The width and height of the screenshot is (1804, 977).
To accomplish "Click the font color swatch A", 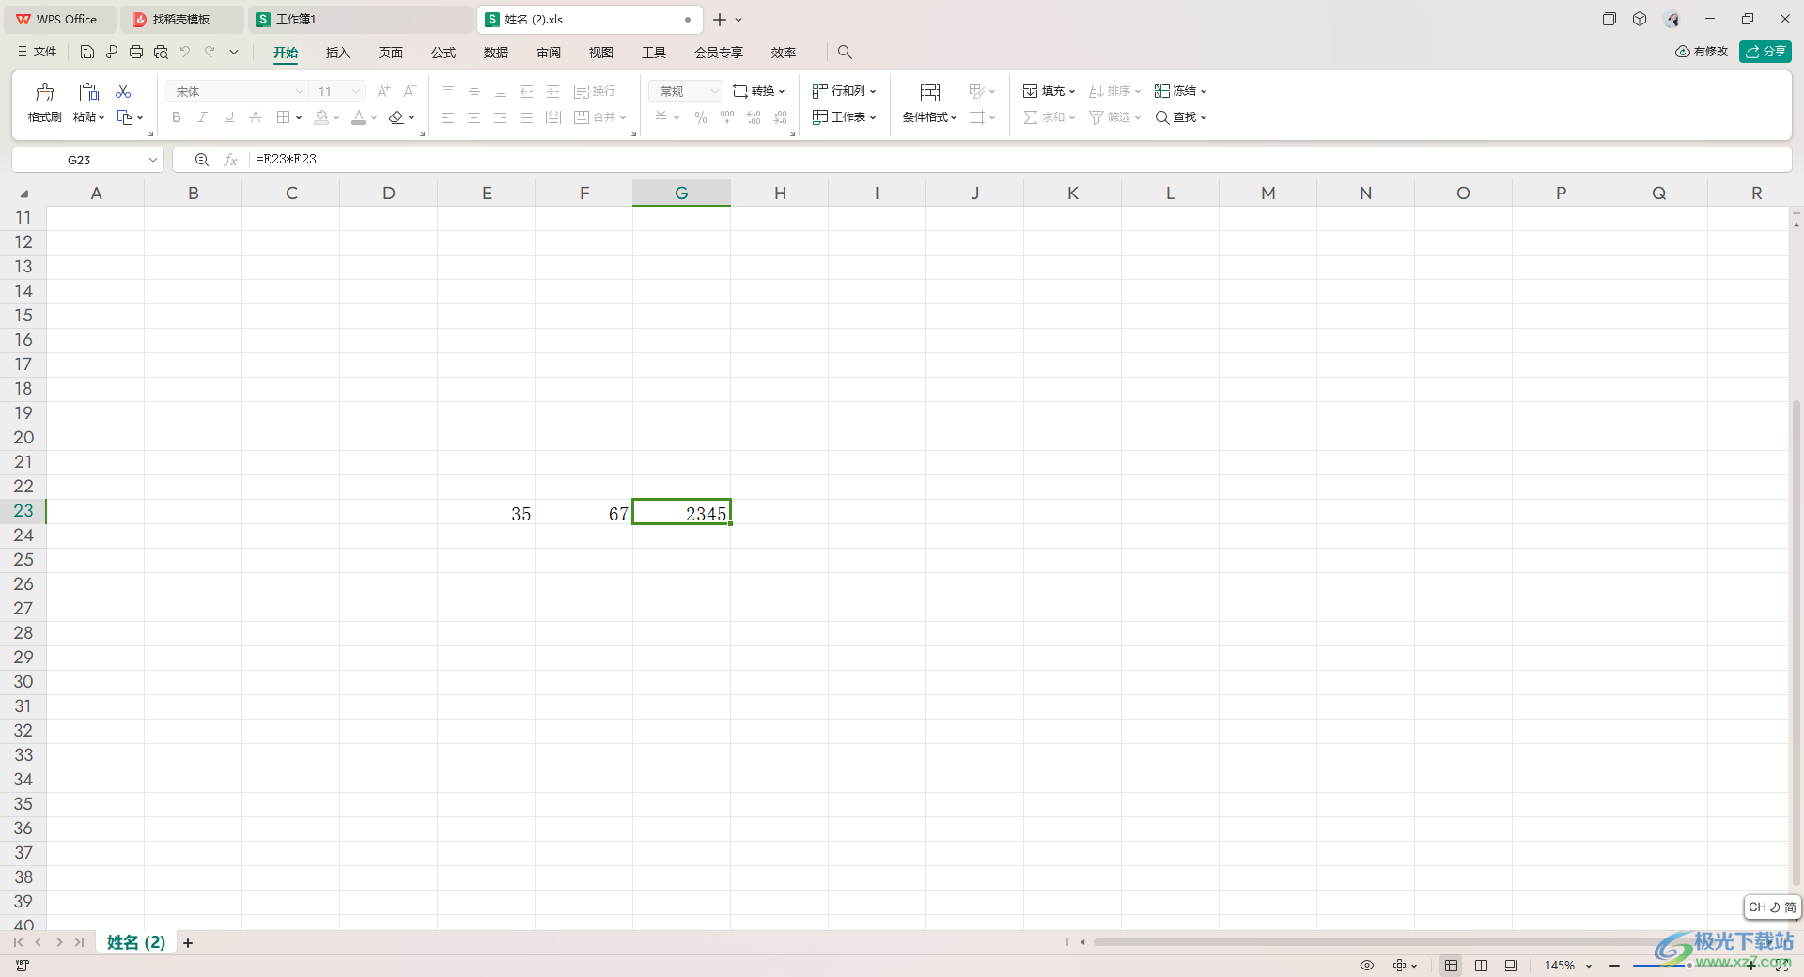I will pyautogui.click(x=359, y=117).
